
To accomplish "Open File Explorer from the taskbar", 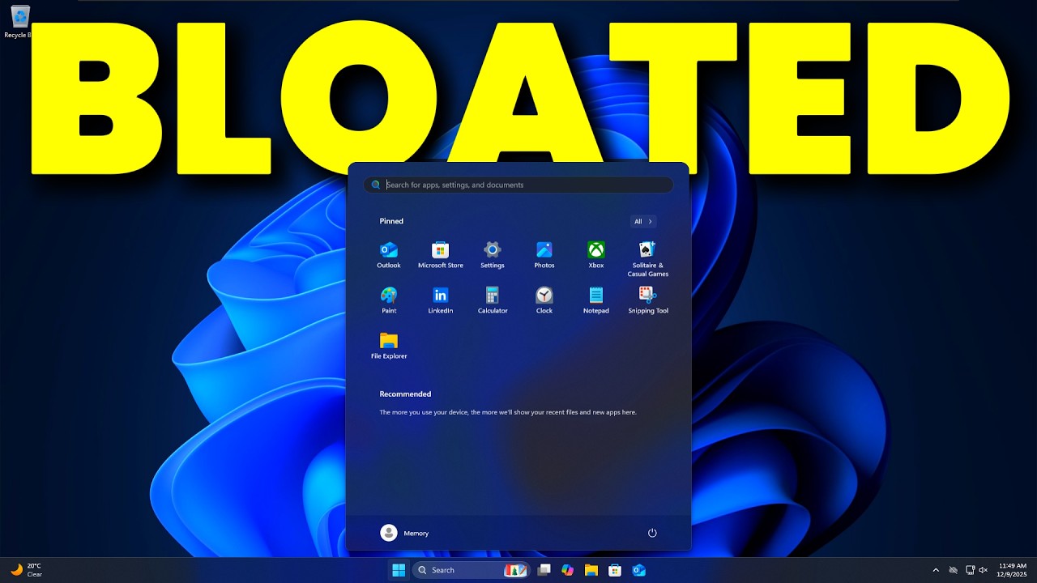I will (x=591, y=570).
